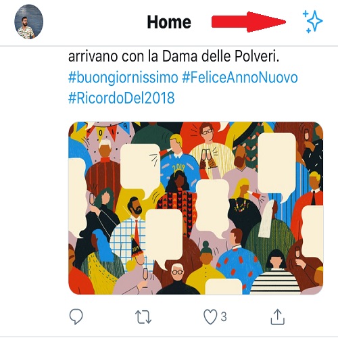The image size is (338, 338).
Task: Open the profile avatar menu
Action: (x=29, y=22)
